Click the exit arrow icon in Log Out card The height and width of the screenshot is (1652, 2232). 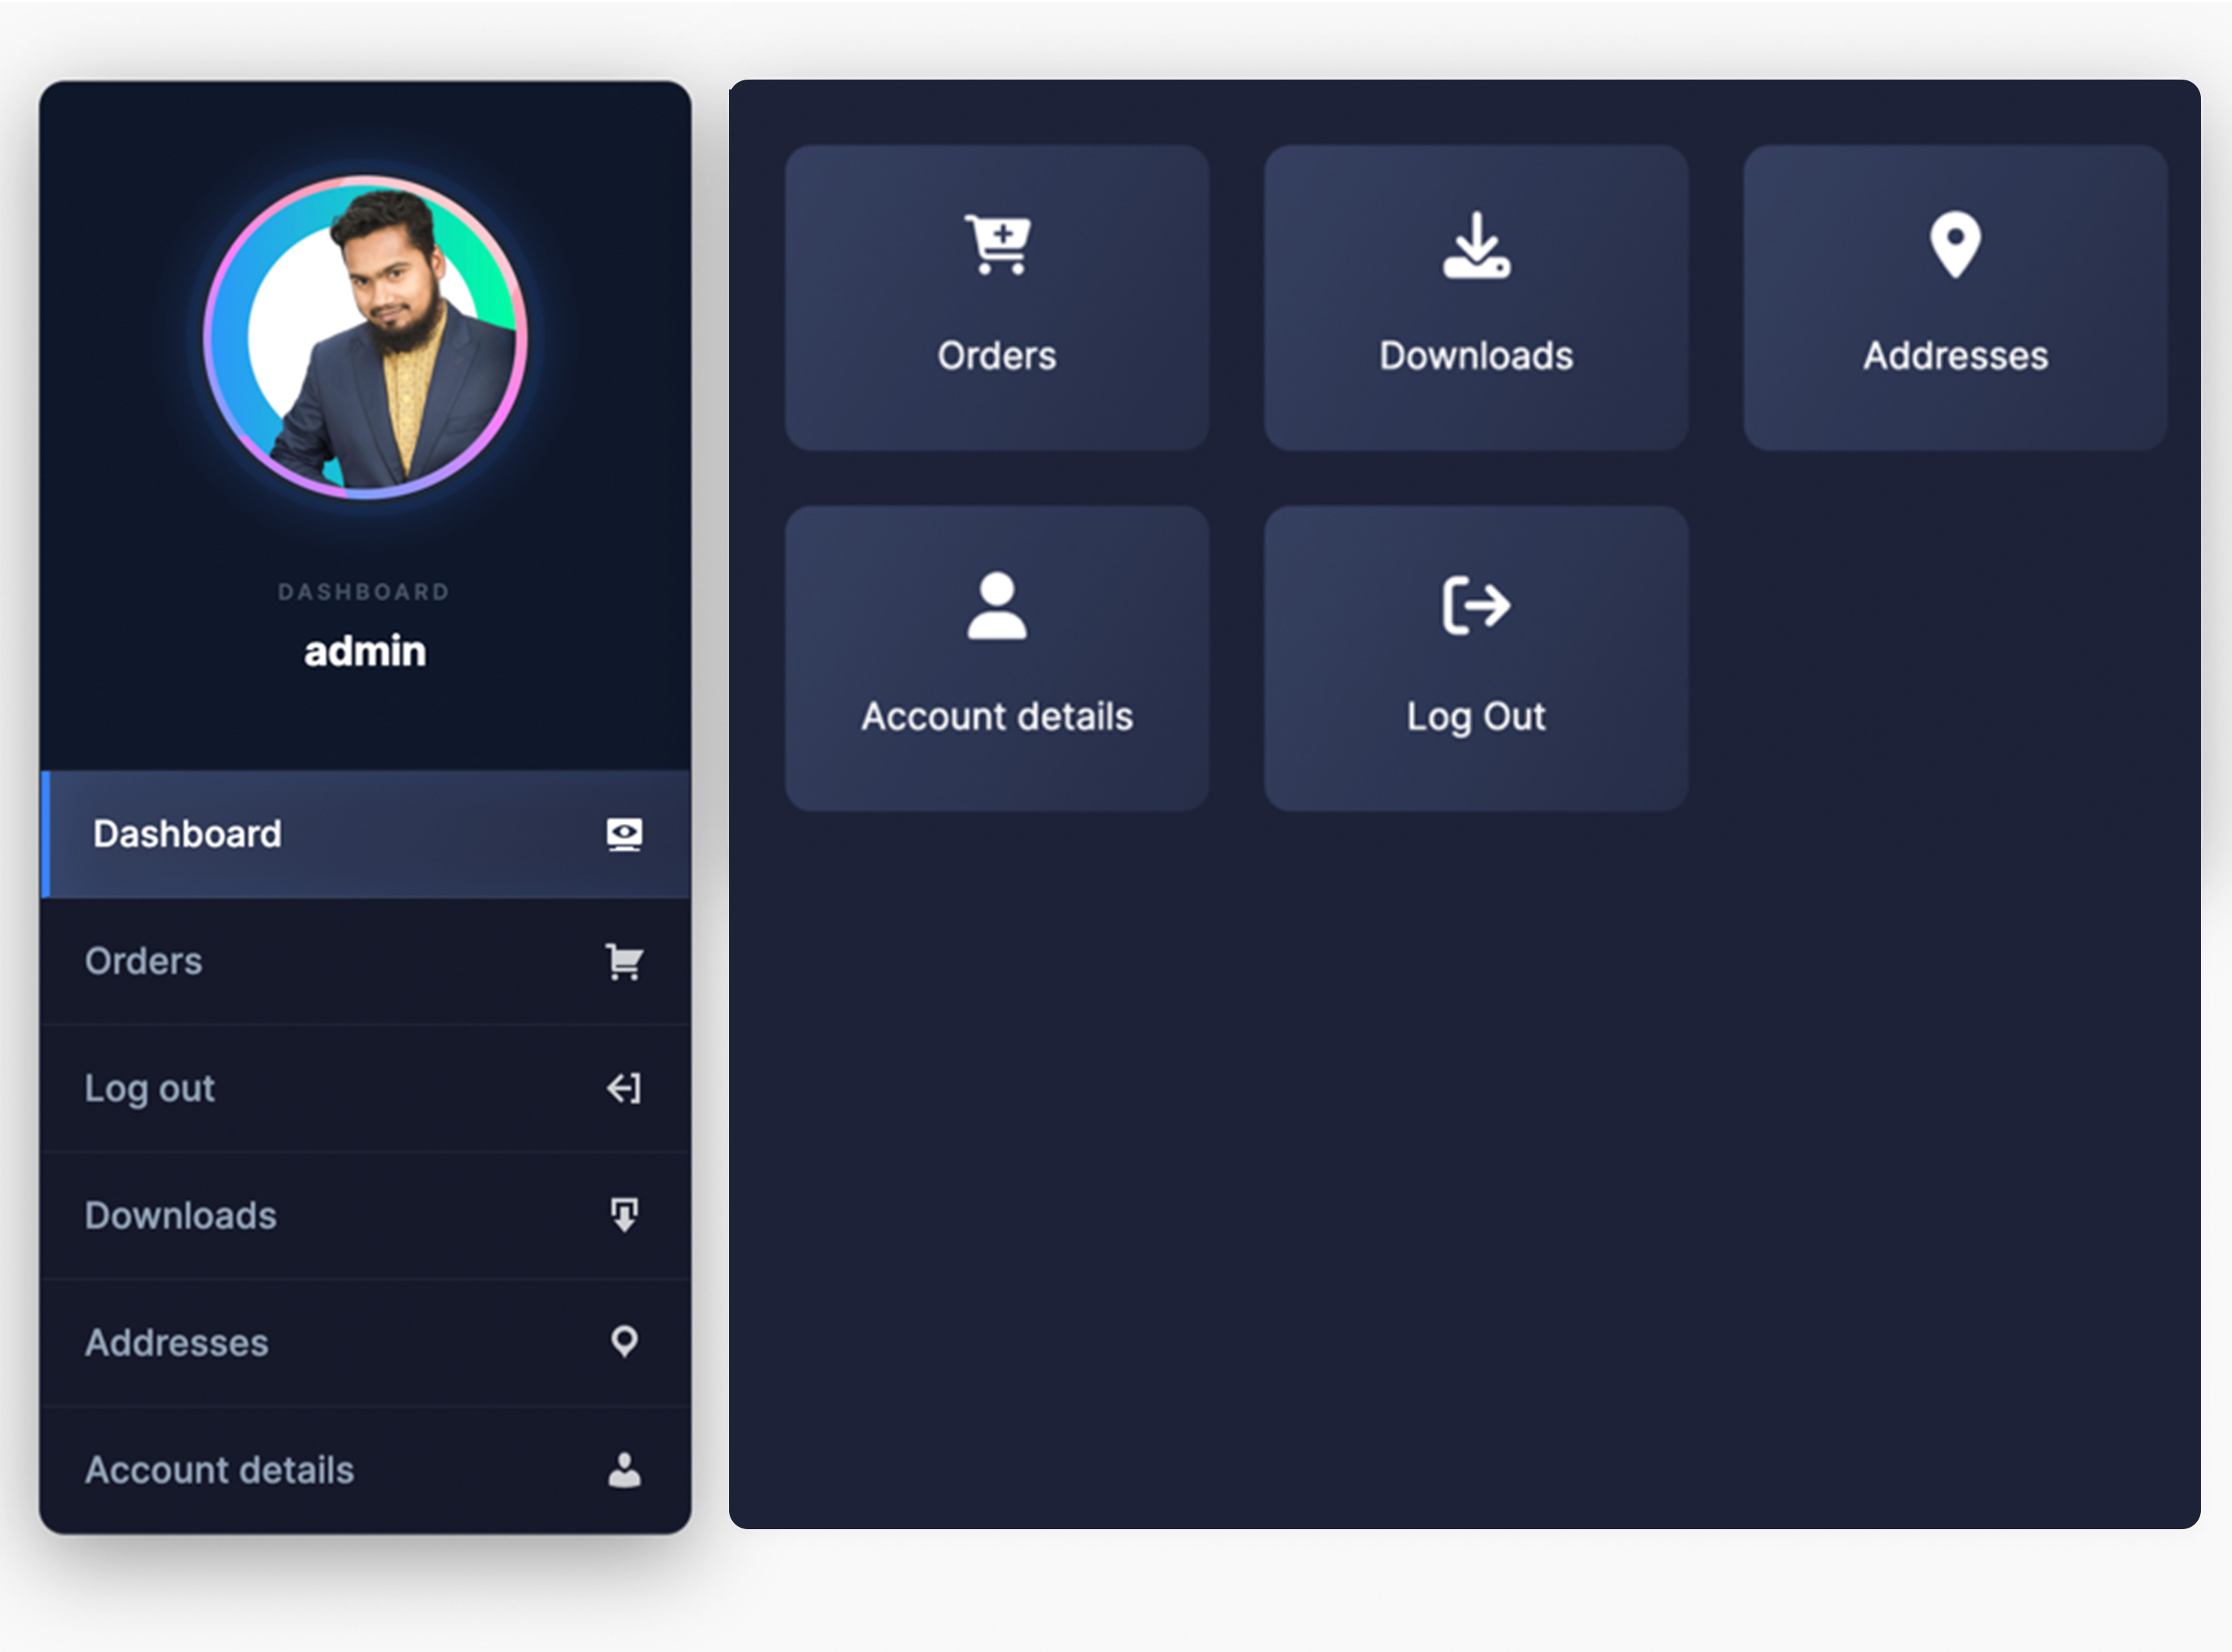pyautogui.click(x=1476, y=605)
